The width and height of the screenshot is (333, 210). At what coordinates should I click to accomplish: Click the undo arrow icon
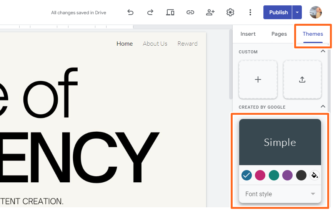pos(130,13)
